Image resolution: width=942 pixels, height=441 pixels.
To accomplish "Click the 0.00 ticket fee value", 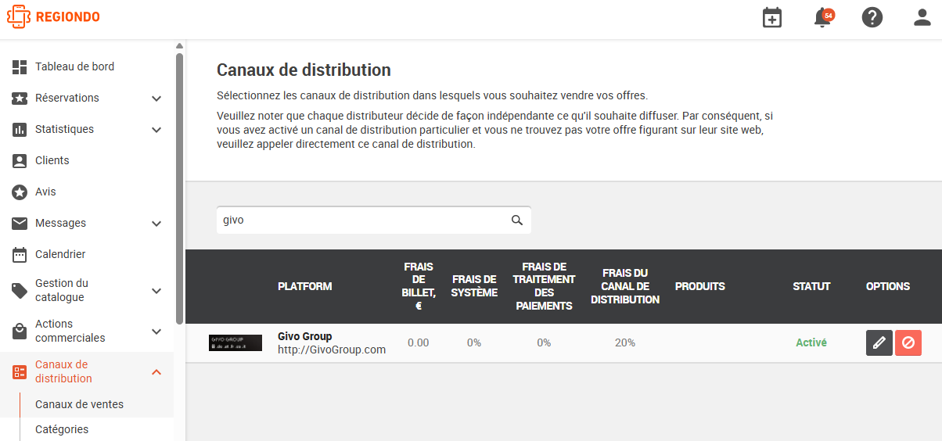I will (419, 342).
